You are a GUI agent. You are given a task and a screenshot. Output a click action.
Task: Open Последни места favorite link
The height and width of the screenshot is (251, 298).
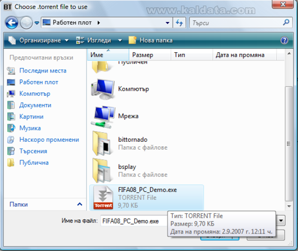[x=43, y=70]
